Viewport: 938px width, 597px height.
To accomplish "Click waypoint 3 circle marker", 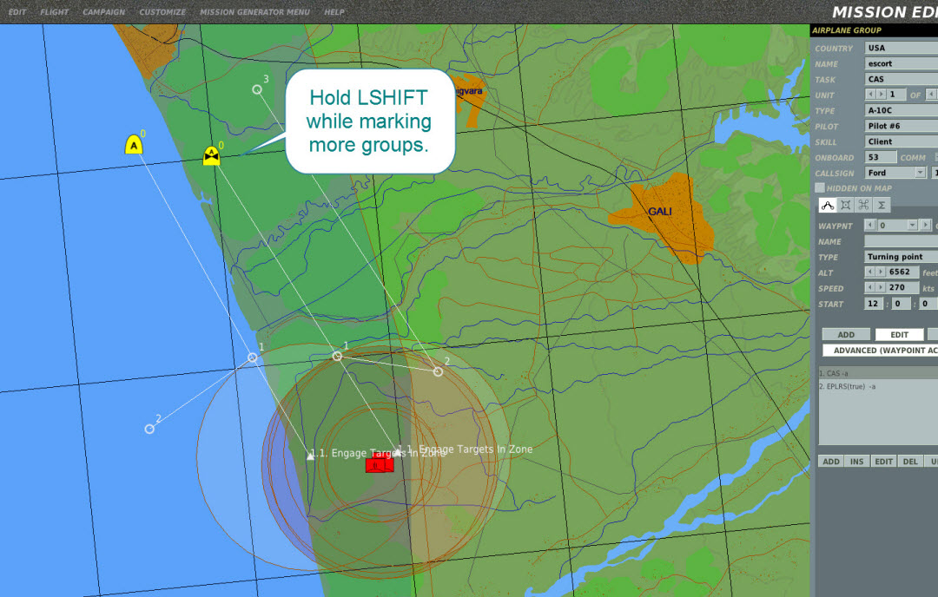I will point(256,89).
